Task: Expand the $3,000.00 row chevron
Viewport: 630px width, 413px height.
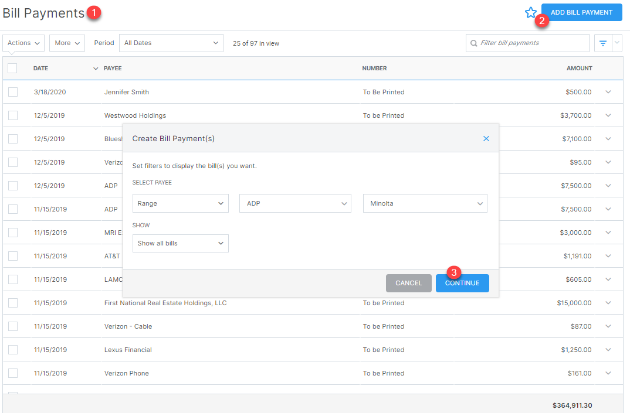Action: tap(608, 233)
